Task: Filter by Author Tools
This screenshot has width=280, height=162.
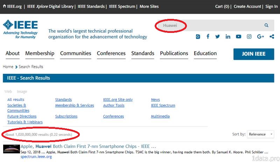Action: [114, 105]
